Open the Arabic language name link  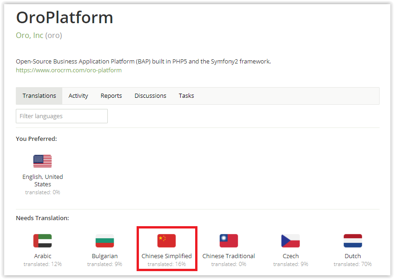tap(42, 256)
